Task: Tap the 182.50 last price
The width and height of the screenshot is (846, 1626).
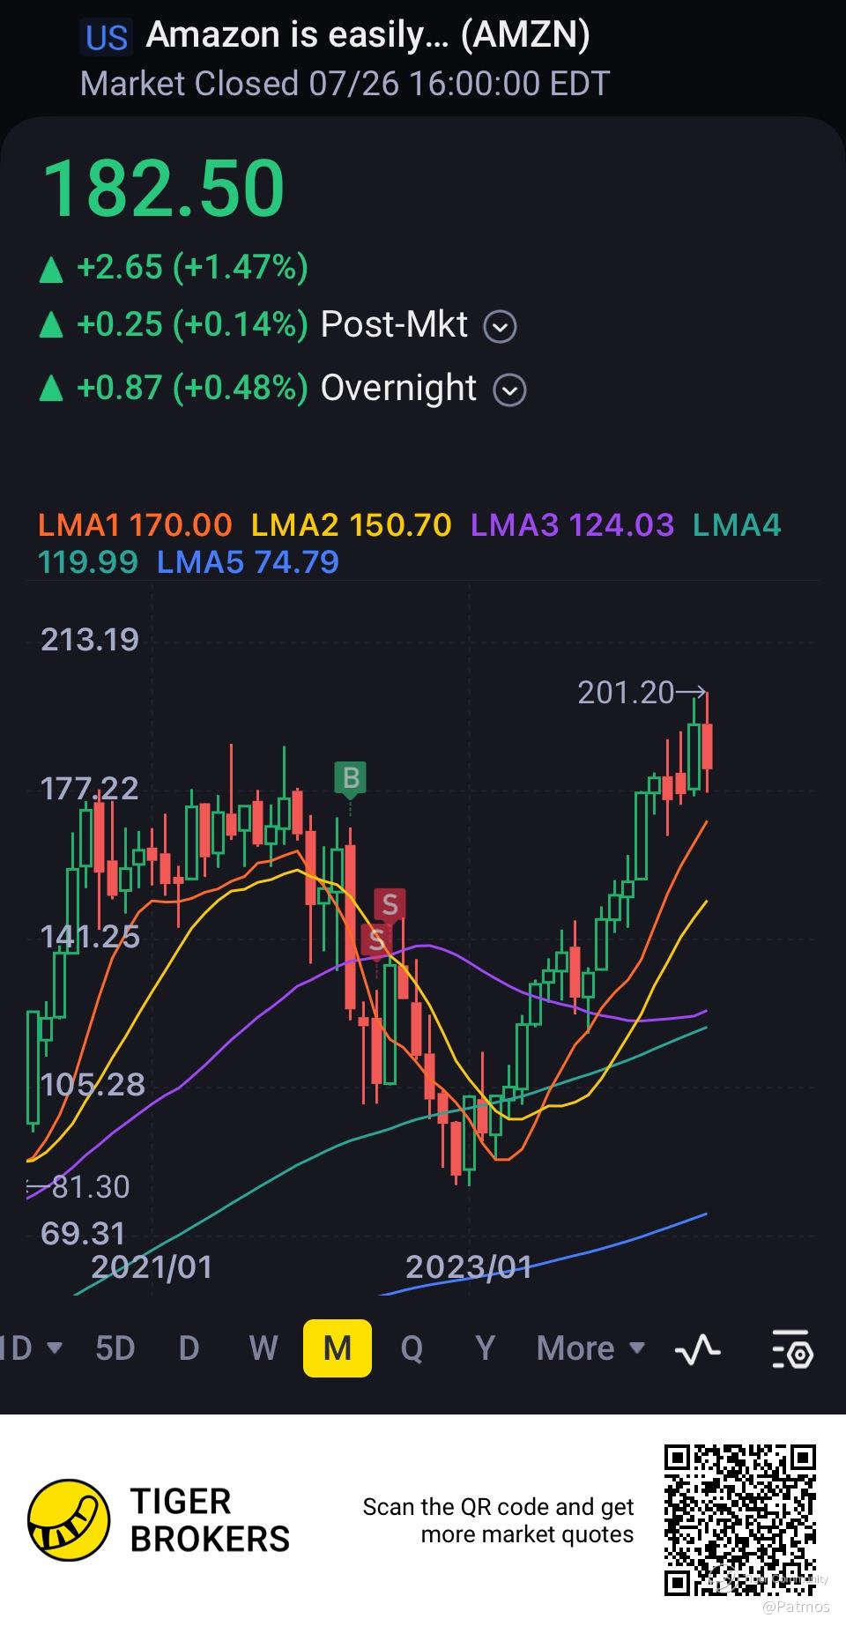Action: [164, 189]
